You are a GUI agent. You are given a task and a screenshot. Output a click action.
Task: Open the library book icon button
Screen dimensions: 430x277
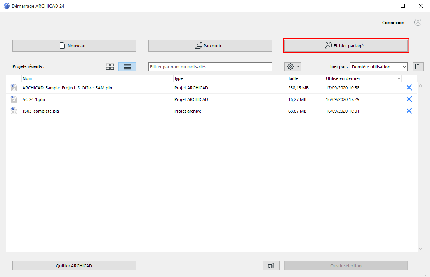click(271, 266)
